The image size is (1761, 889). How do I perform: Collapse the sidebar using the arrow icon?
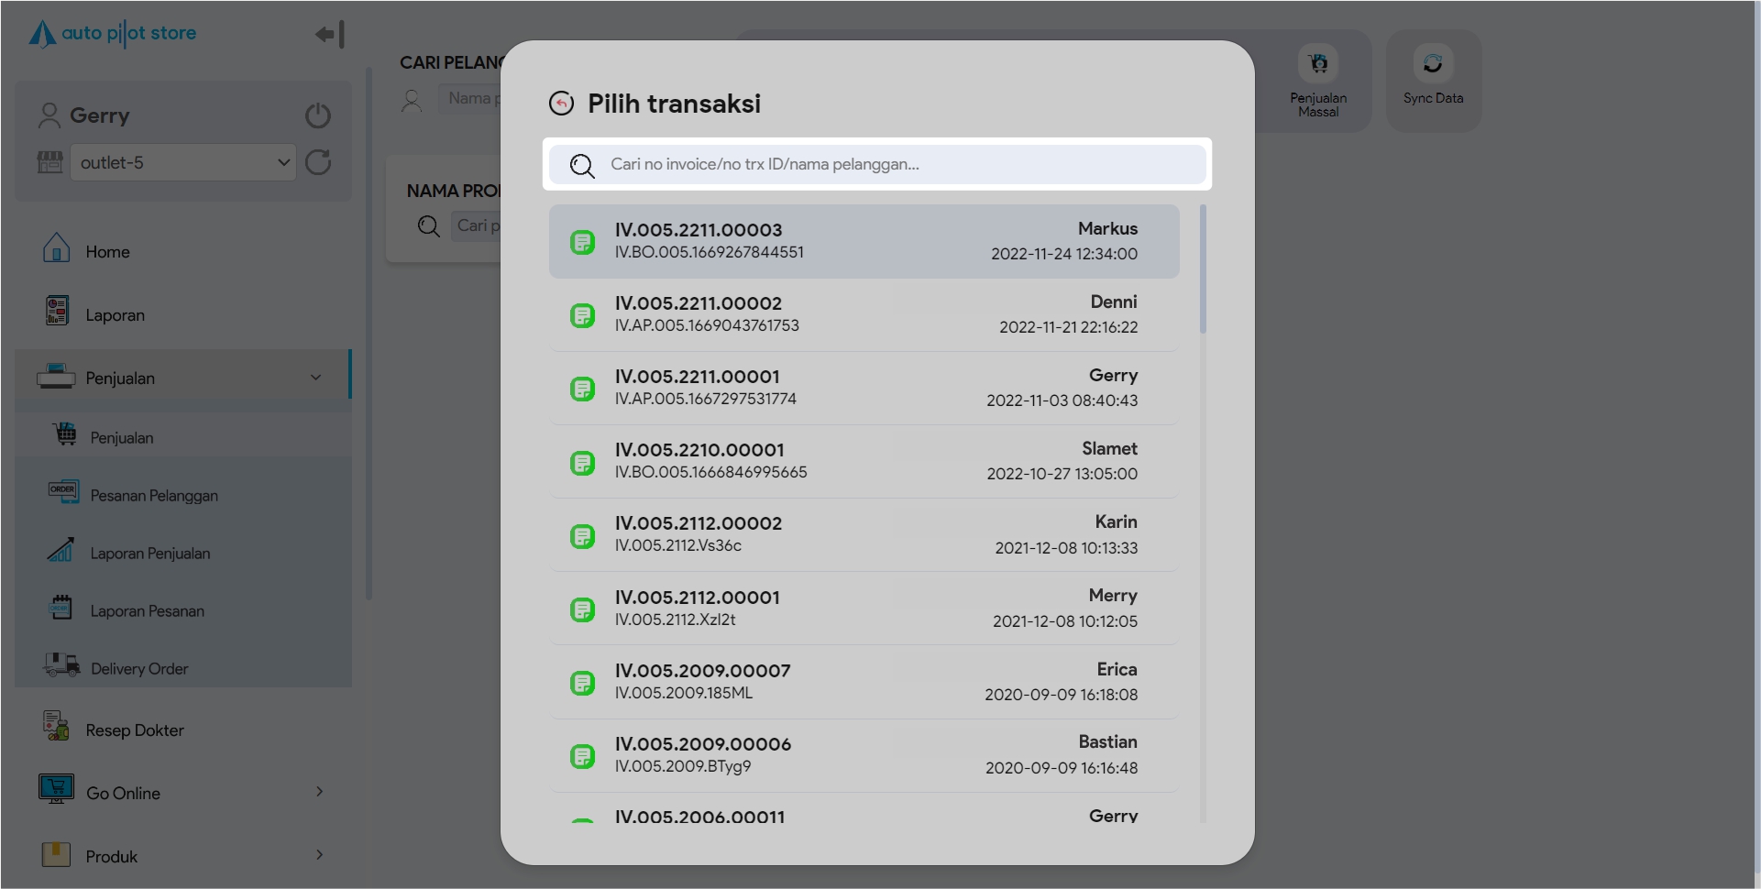click(328, 35)
